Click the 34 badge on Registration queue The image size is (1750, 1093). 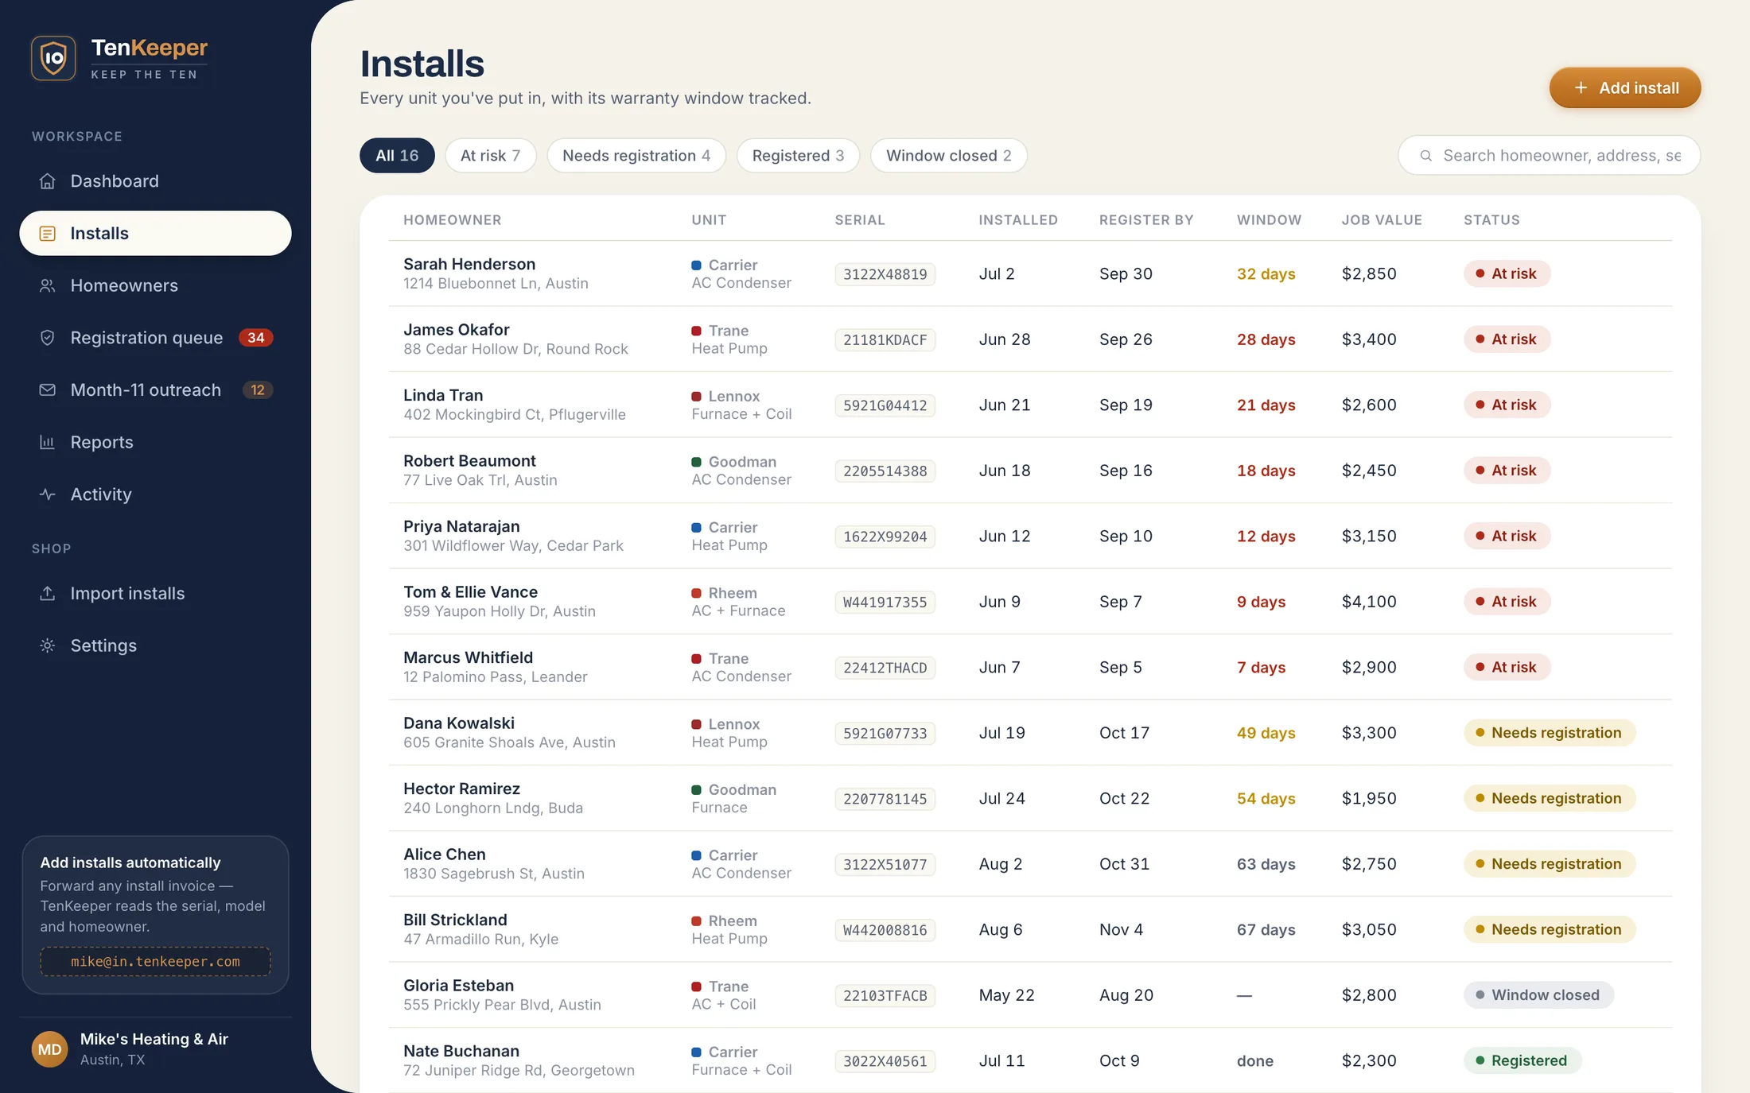[x=256, y=338]
